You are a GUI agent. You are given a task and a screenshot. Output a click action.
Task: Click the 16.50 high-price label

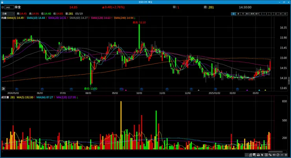(x=139, y=22)
